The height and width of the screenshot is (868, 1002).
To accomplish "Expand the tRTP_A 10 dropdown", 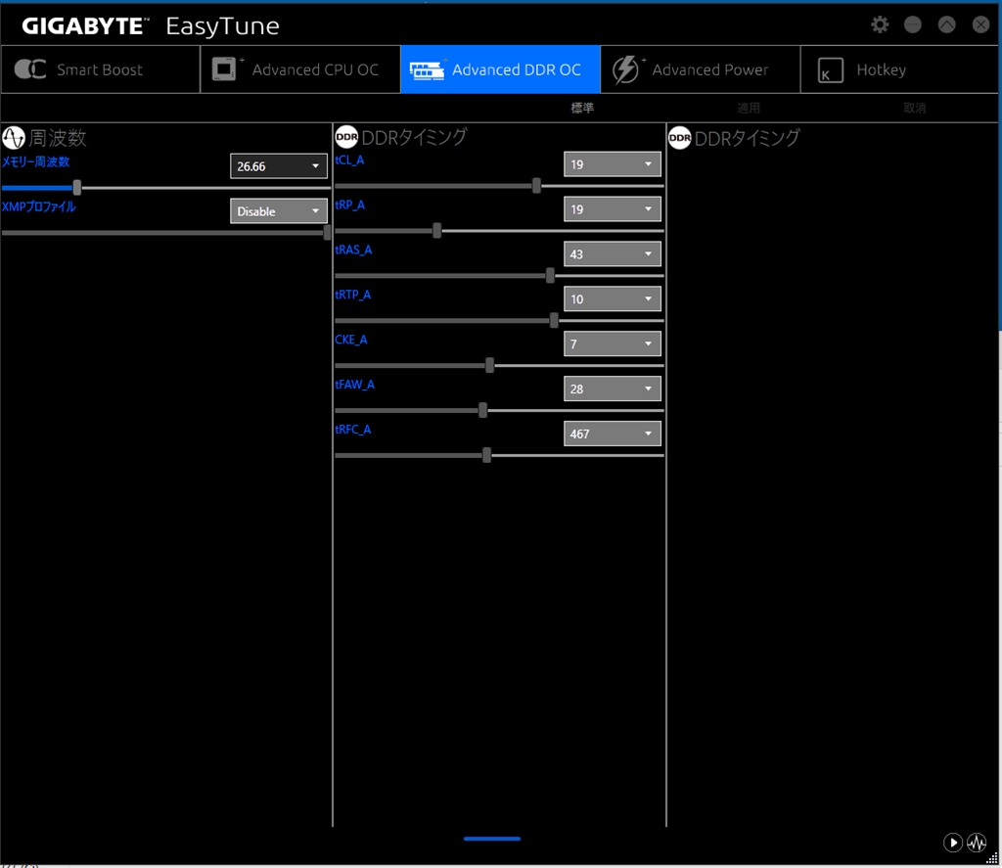I will 613,298.
